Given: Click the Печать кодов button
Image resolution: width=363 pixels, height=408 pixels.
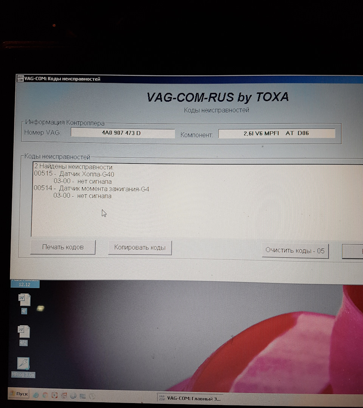Looking at the screenshot, I should (x=63, y=247).
